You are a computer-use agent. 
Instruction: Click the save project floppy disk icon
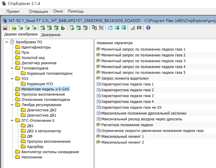coord(5,28)
